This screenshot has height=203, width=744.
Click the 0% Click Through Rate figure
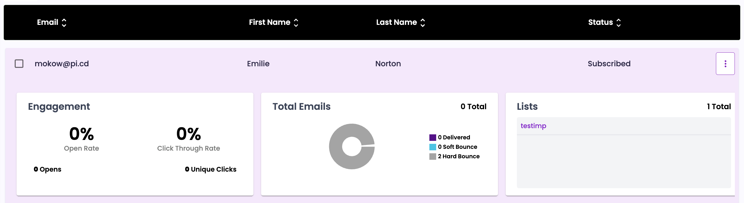pyautogui.click(x=188, y=134)
